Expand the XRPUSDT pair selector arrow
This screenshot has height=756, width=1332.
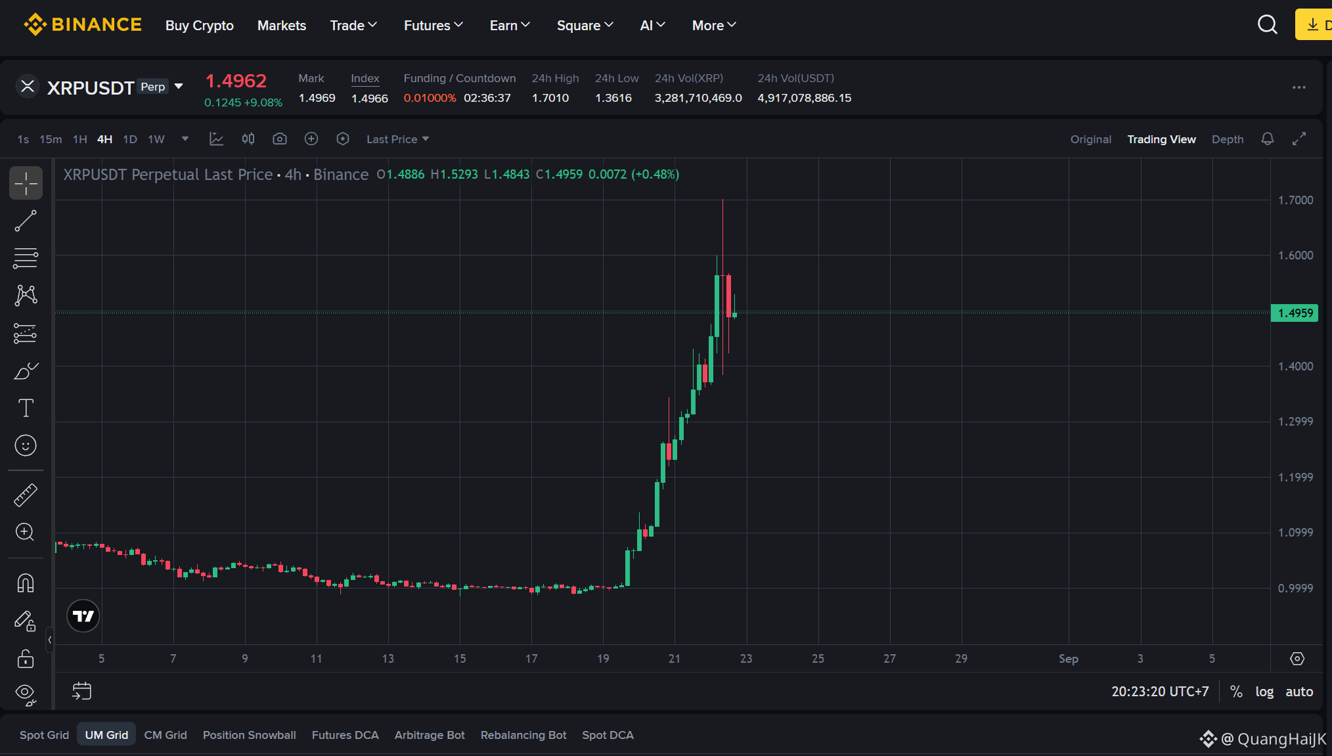179,87
